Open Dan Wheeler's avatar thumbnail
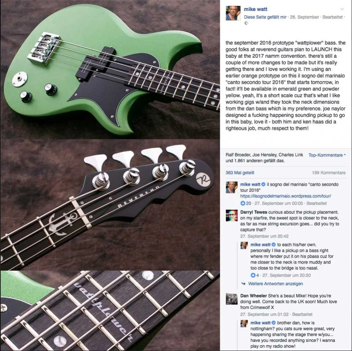The width and height of the screenshot is (352, 351). tap(231, 299)
